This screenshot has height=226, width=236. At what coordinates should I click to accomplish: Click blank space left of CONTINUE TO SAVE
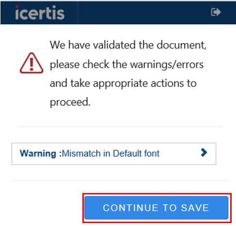[x=47, y=208]
